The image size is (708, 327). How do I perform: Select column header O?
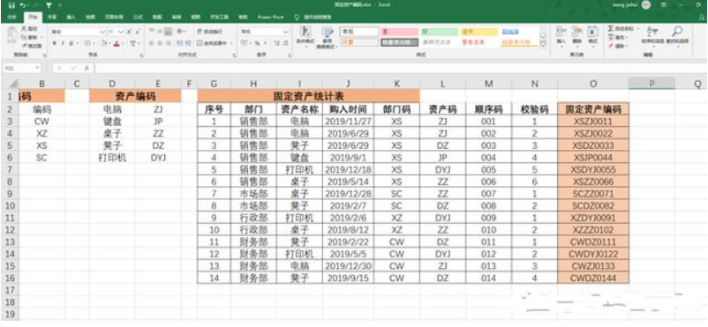point(593,84)
